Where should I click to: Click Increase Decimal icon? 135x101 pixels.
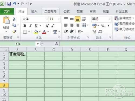click(94, 32)
